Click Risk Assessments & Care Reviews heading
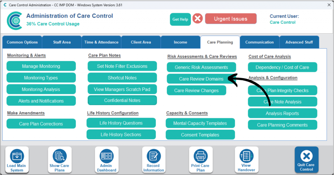 click(x=202, y=56)
